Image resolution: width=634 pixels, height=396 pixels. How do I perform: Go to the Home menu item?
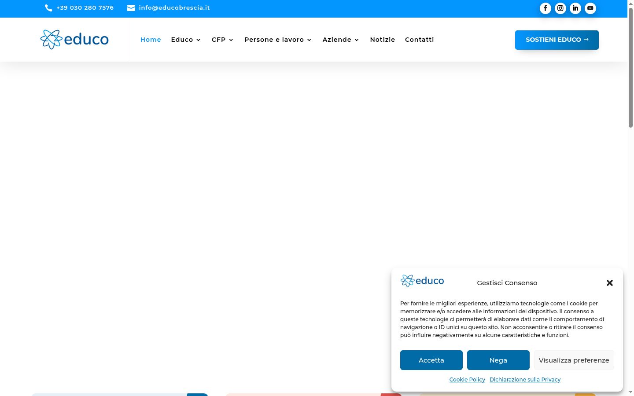(151, 40)
